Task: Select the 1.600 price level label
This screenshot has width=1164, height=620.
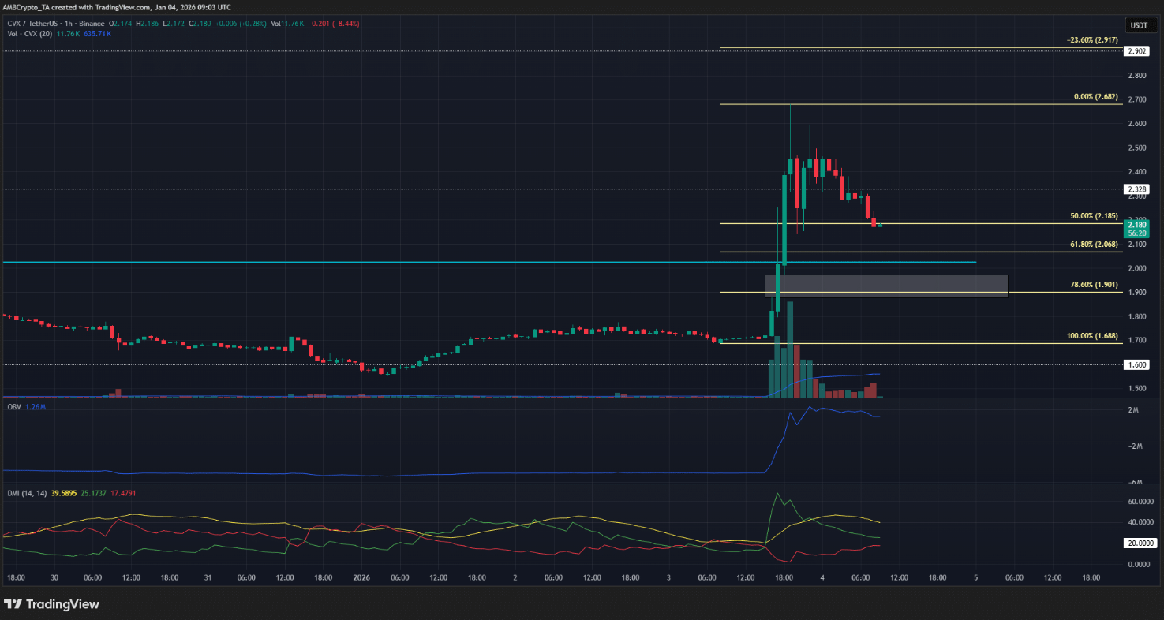Action: 1137,364
